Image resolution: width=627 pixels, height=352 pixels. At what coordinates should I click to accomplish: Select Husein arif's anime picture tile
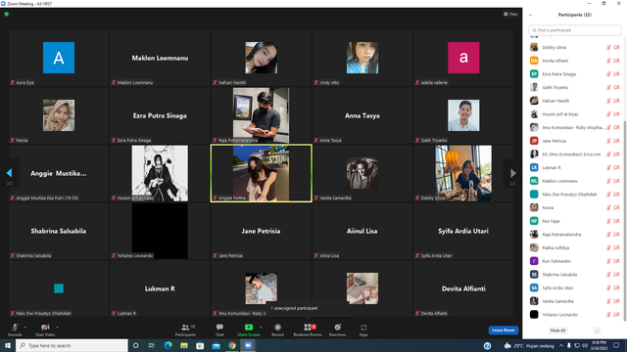coord(160,173)
